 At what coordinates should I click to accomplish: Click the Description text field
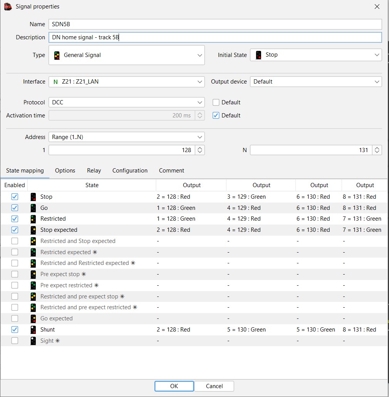click(215, 37)
